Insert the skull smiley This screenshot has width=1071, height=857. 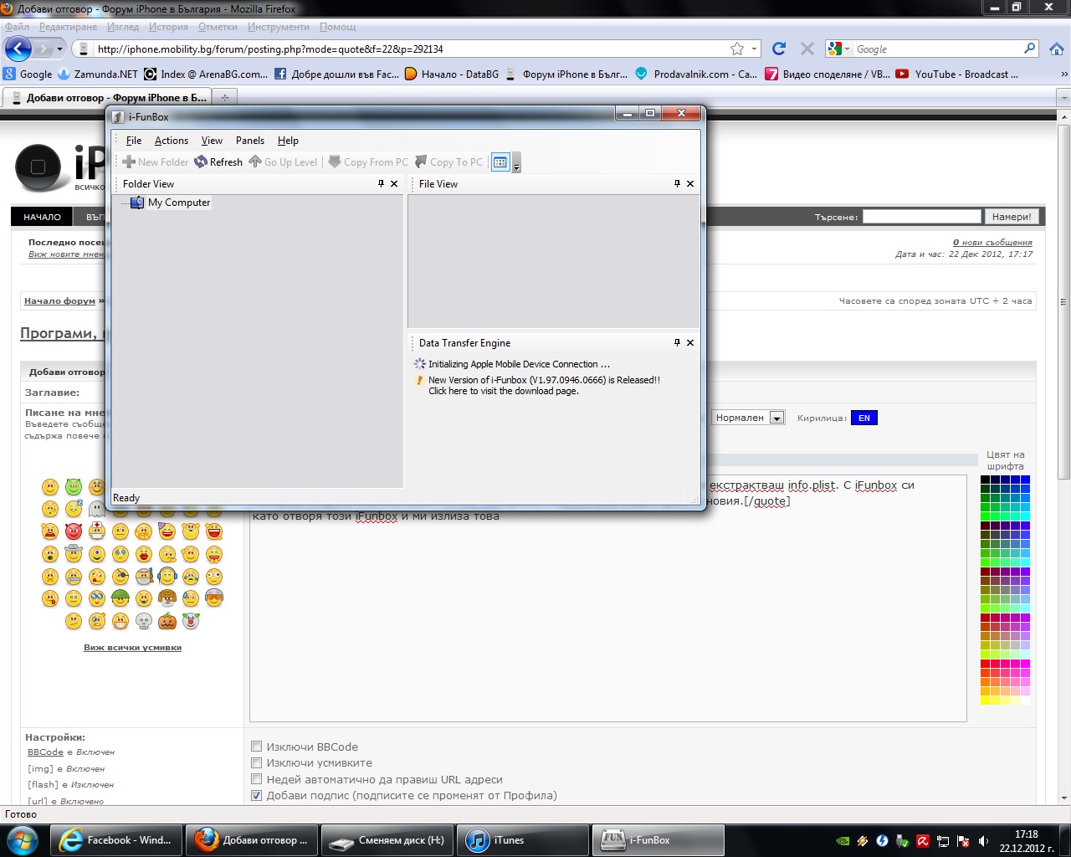tap(144, 621)
